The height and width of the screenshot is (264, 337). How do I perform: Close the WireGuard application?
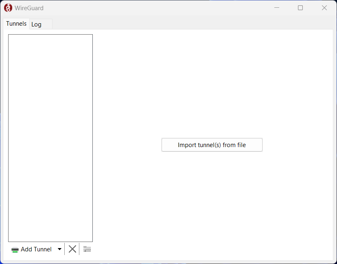[324, 7]
